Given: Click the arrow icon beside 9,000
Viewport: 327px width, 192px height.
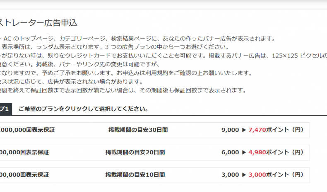Looking at the screenshot, I should [244, 130].
